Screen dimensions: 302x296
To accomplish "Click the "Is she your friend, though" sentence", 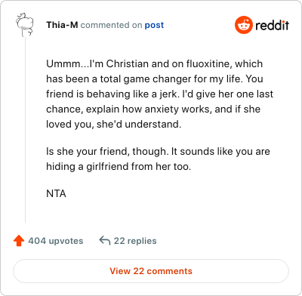I will (x=106, y=152).
